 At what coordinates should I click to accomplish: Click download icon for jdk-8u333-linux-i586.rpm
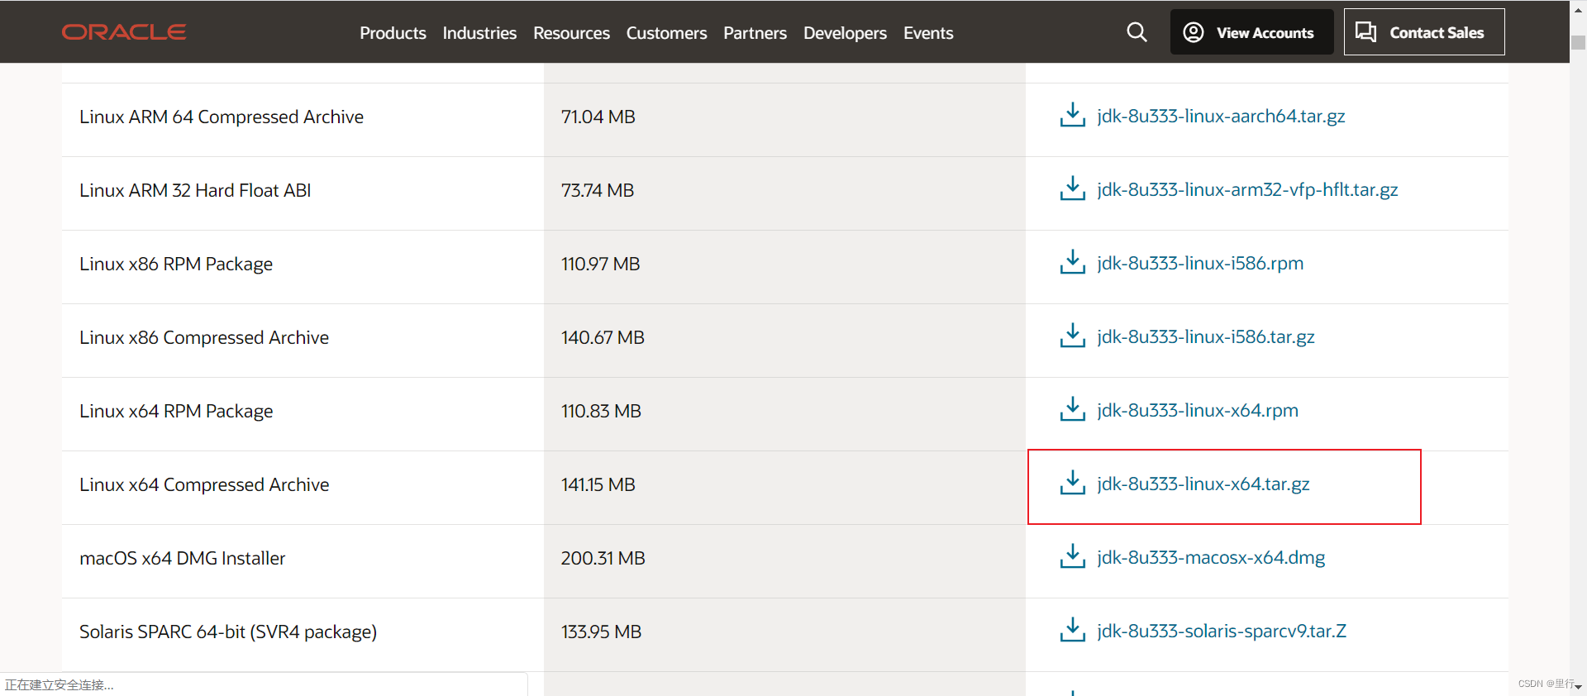tap(1072, 263)
